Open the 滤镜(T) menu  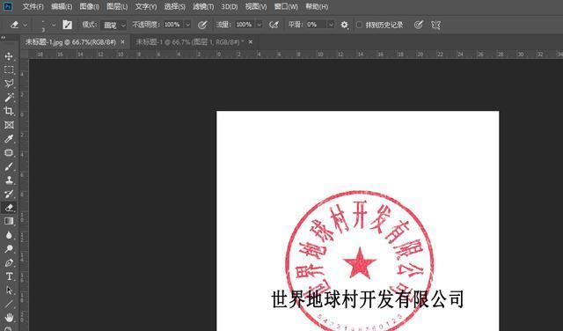(x=203, y=7)
